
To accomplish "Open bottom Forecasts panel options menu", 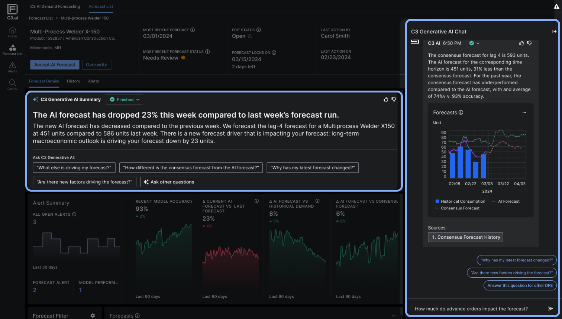I will [394, 316].
